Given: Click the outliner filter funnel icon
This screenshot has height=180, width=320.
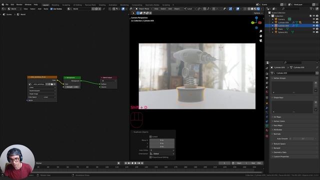Looking at the screenshot, I should pos(311,9).
